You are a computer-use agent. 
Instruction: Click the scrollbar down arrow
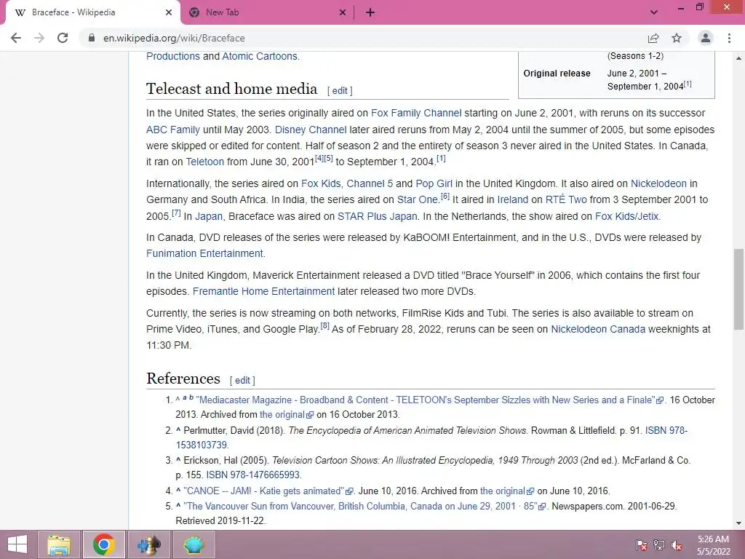click(x=738, y=523)
